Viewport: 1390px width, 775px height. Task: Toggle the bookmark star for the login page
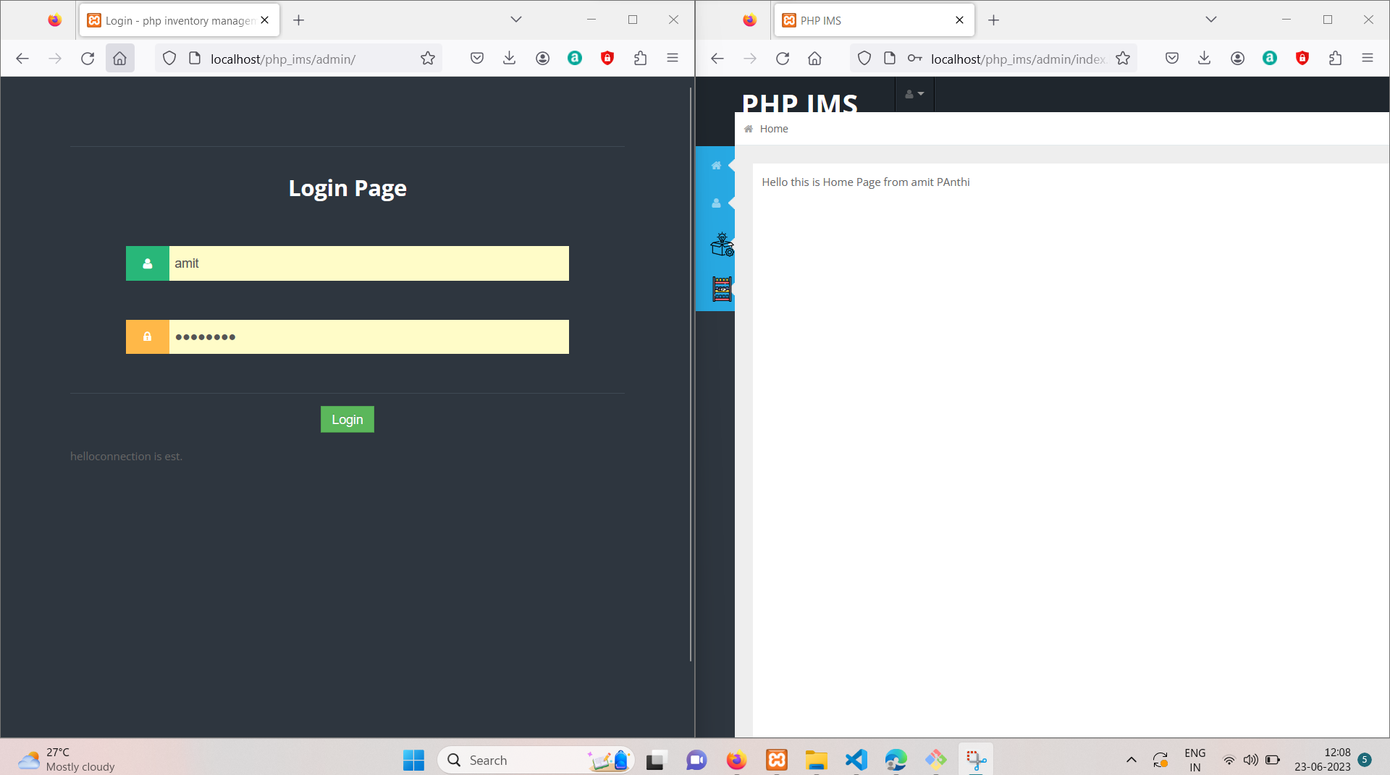428,58
